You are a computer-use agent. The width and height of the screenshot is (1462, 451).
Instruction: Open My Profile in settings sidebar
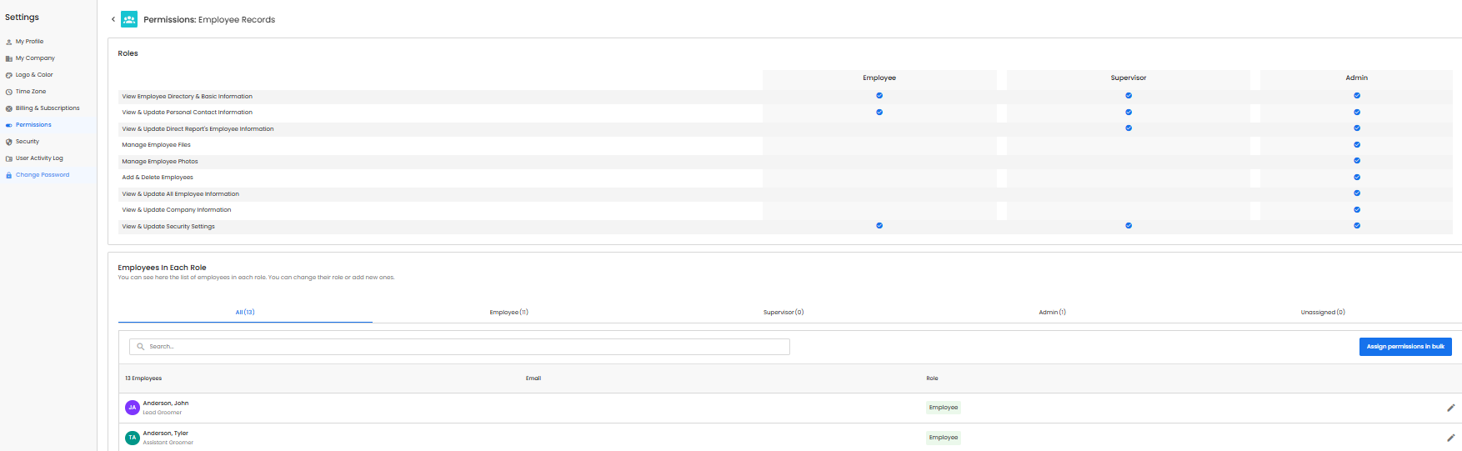tap(29, 42)
